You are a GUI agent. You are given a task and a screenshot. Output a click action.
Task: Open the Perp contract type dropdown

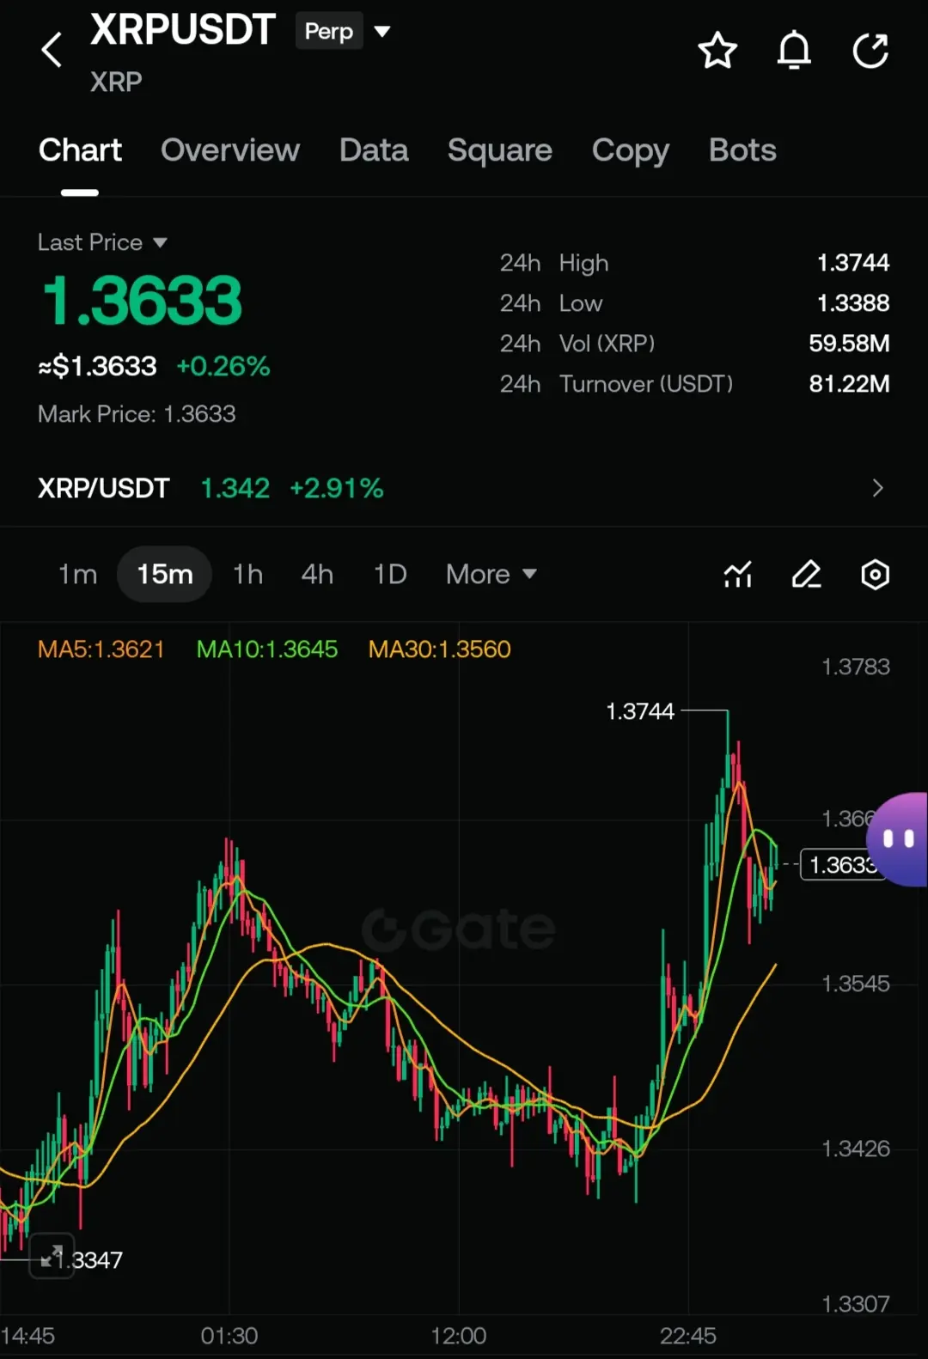click(x=343, y=31)
